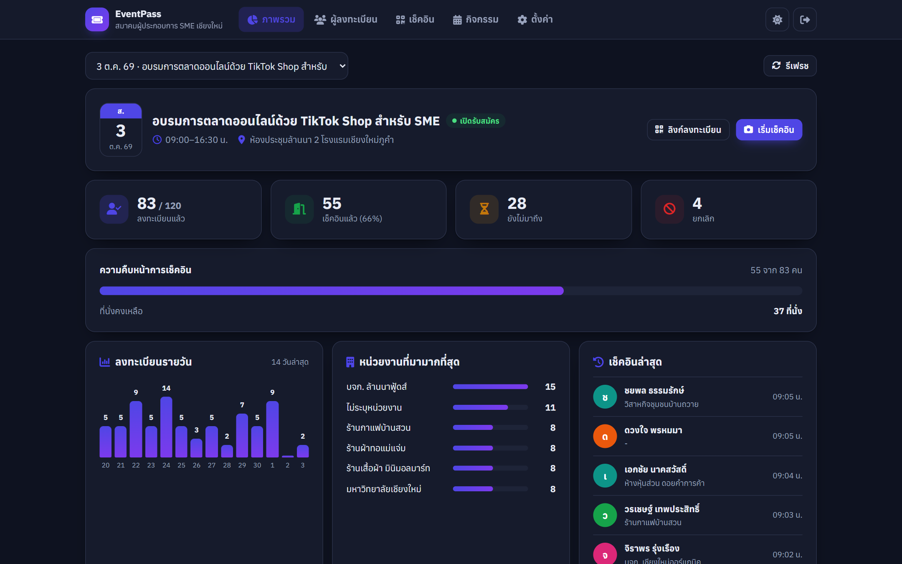Click the 14 วันล่าสุด label
The width and height of the screenshot is (902, 564).
coord(290,362)
